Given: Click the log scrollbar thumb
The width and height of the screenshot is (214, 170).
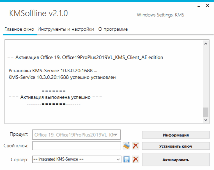Looking at the screenshot, I should click(x=206, y=112).
